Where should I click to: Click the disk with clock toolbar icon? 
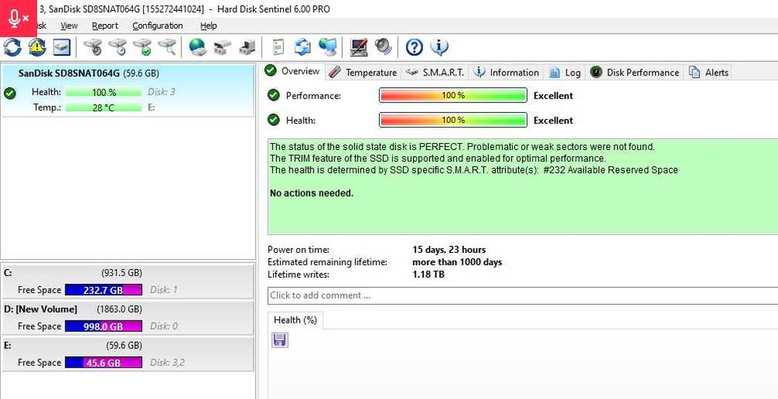click(x=117, y=47)
